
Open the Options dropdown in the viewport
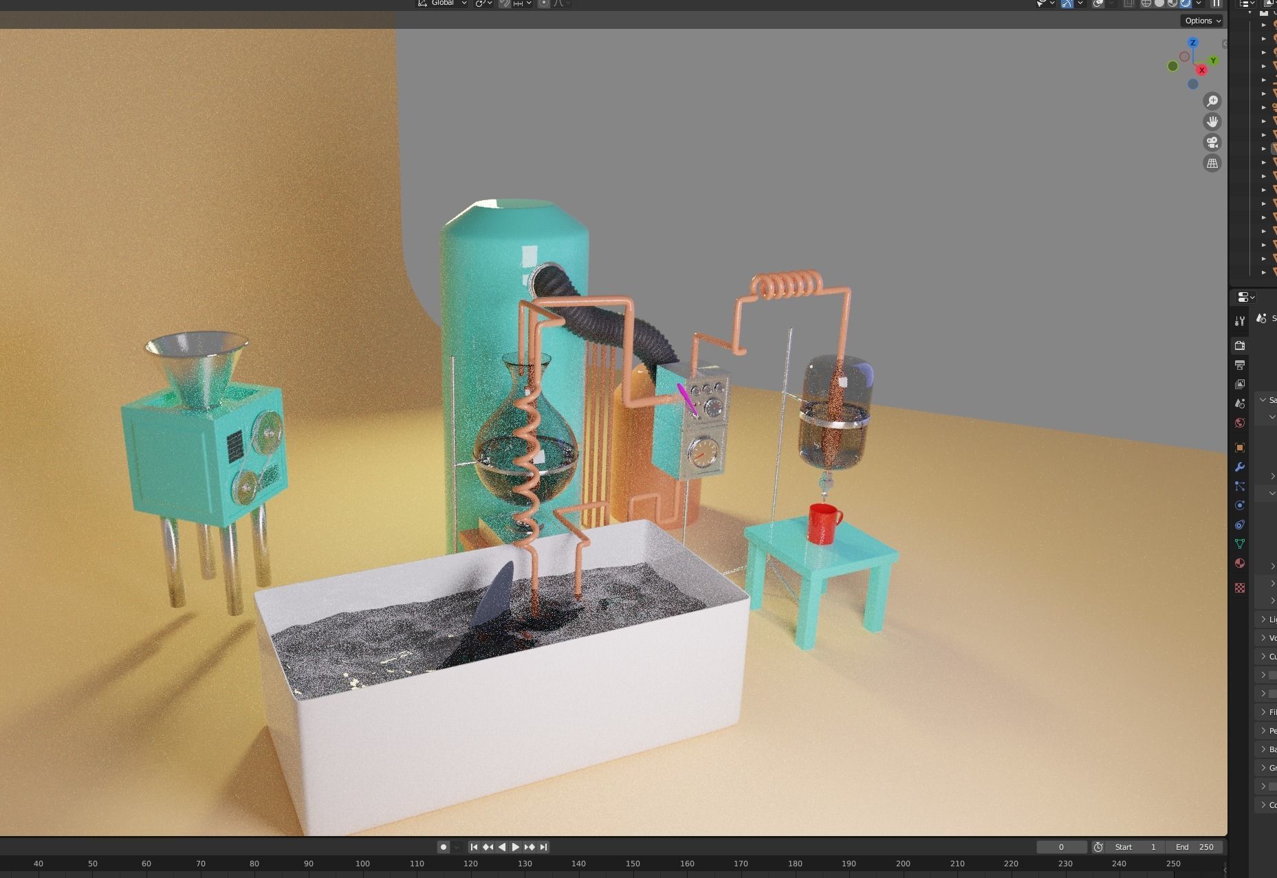coord(1201,21)
